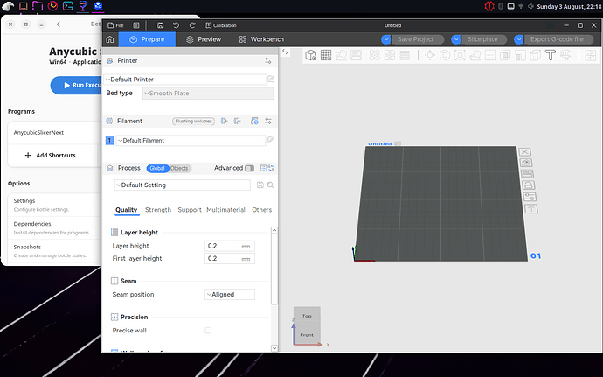Click the settings panel scroll down arrow
This screenshot has width=603, height=377.
(x=274, y=348)
